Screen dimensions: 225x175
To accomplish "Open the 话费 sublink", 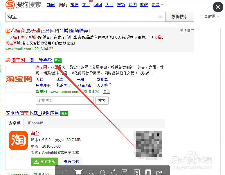I will 60,79.
